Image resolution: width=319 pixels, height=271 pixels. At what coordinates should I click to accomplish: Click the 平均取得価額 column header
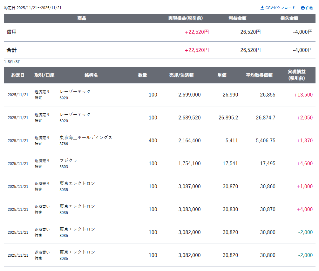click(259, 75)
